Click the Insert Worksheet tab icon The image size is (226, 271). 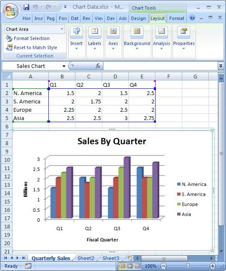pyautogui.click(x=129, y=258)
